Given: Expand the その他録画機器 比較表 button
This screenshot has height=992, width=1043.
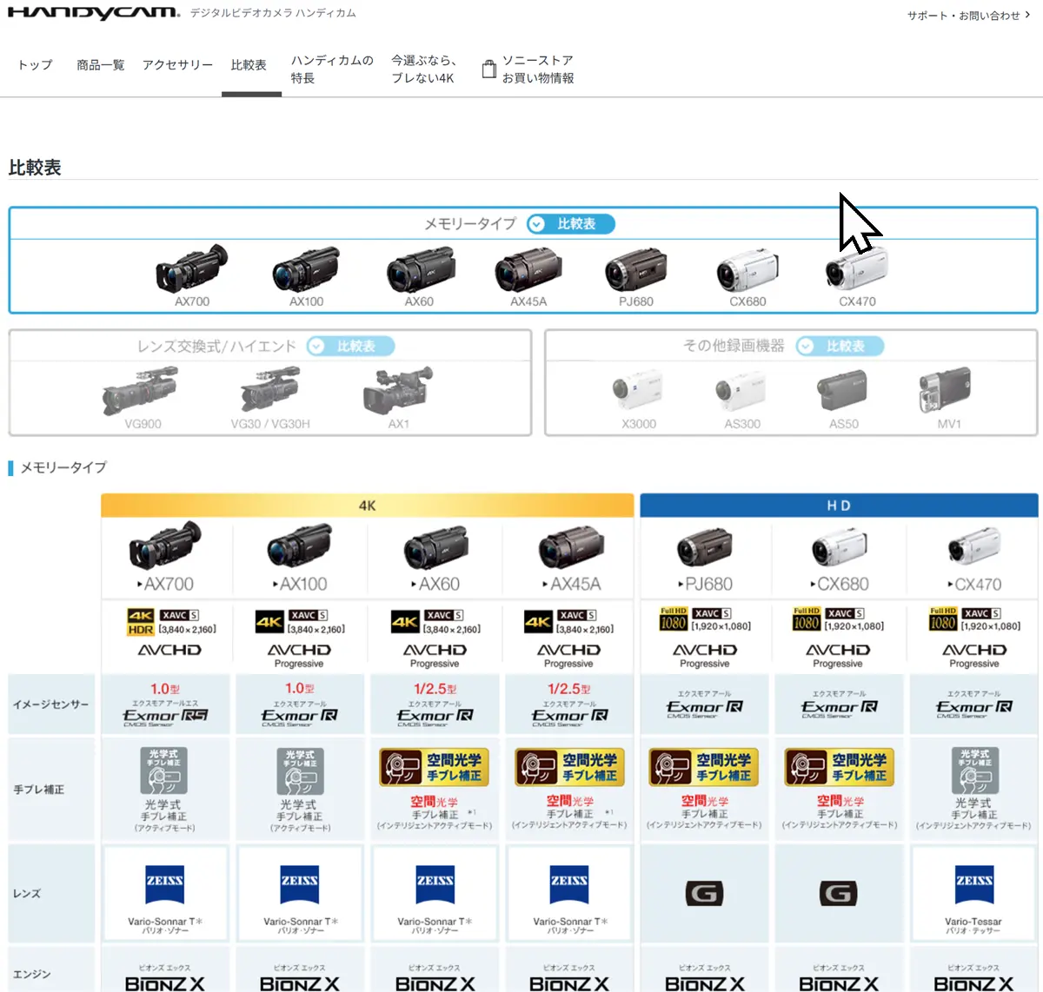Looking at the screenshot, I should 840,347.
